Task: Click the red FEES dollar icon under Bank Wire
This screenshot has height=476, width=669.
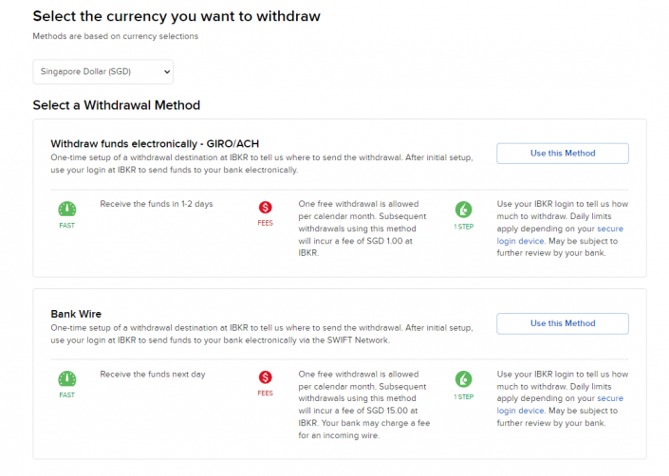Action: (x=265, y=378)
